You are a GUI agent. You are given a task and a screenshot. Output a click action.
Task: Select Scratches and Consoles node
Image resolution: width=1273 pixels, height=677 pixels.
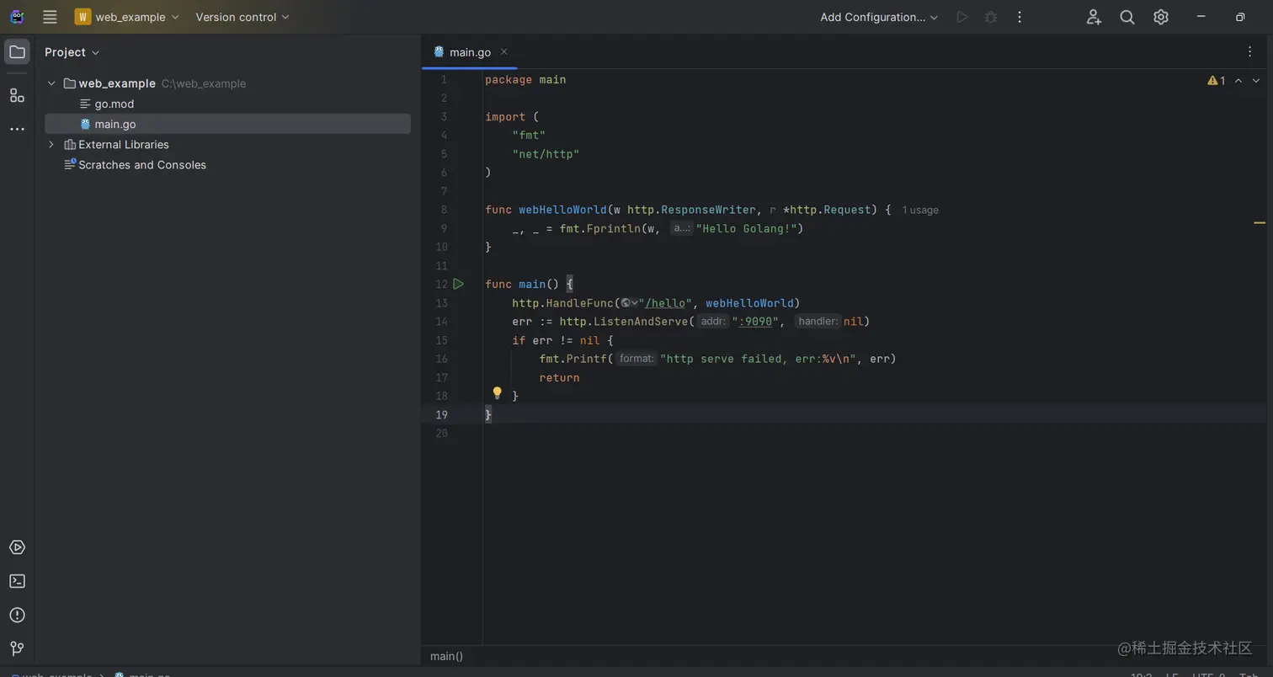(x=142, y=165)
